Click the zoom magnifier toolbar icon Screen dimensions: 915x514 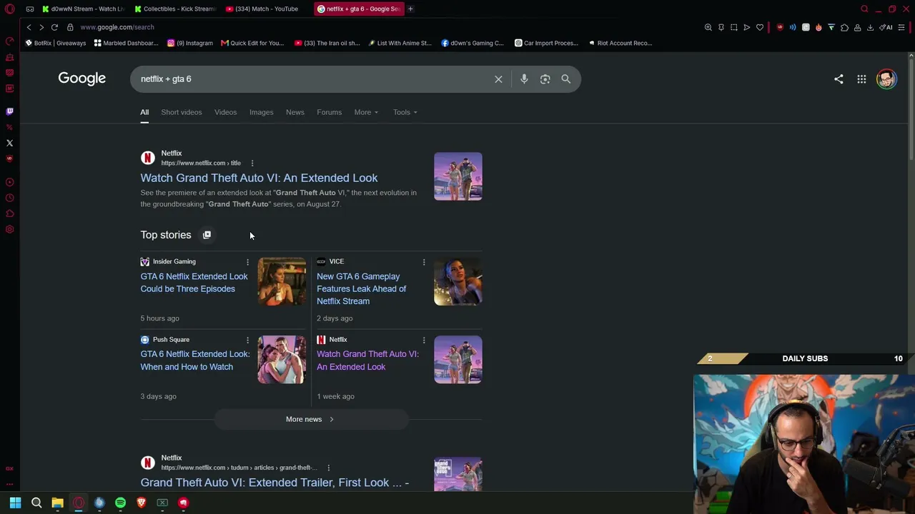click(x=708, y=27)
